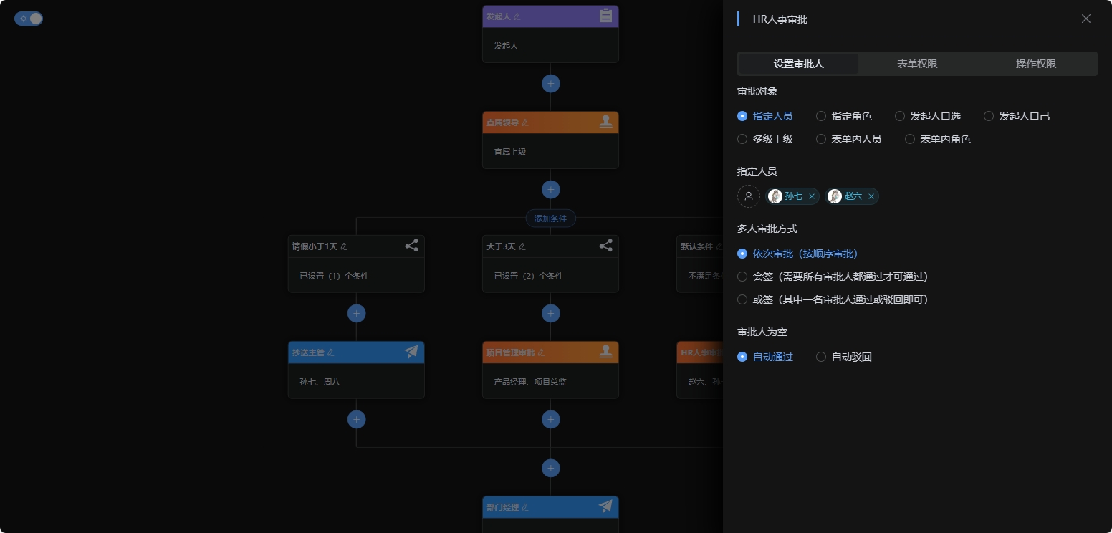Click edit pencil next to 直属领导
Viewport: 1112px width, 533px height.
point(524,123)
